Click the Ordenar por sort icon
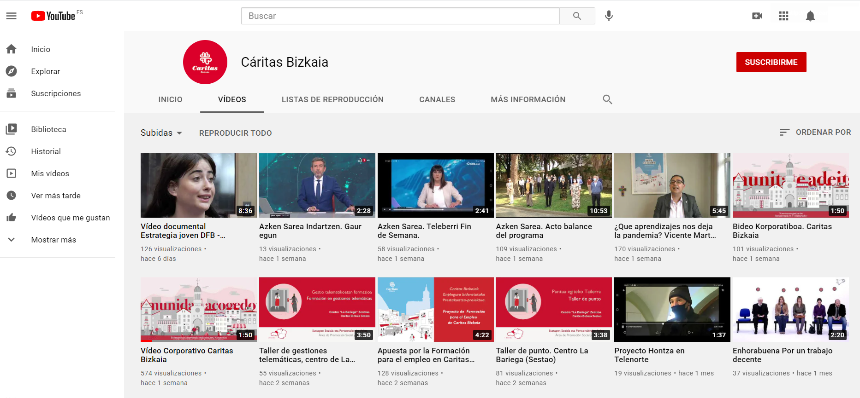The image size is (860, 398). click(784, 133)
